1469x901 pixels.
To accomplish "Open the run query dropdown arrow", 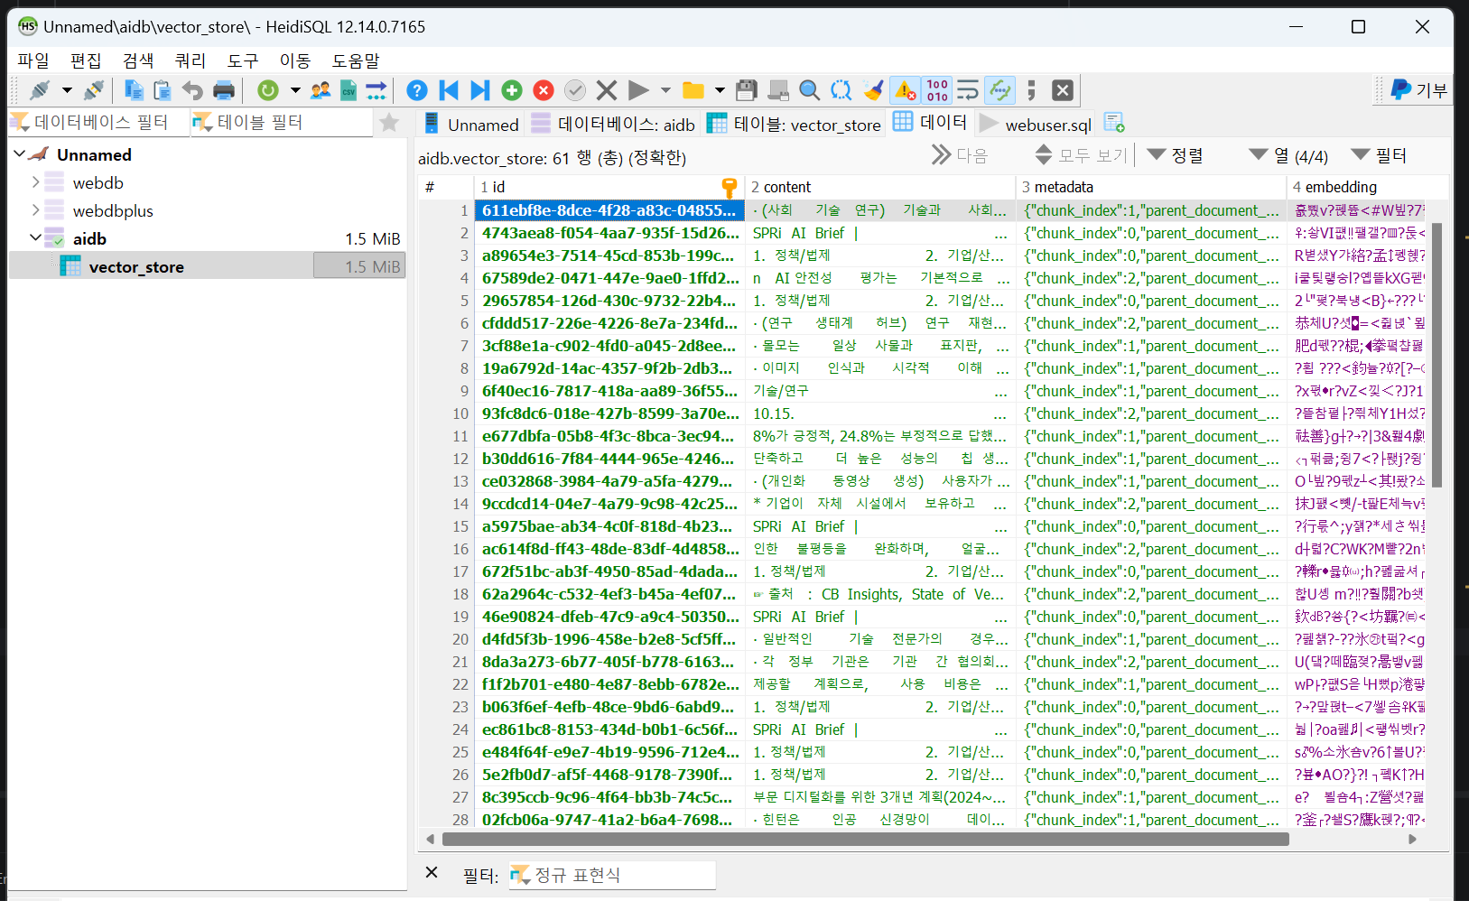I will click(665, 90).
